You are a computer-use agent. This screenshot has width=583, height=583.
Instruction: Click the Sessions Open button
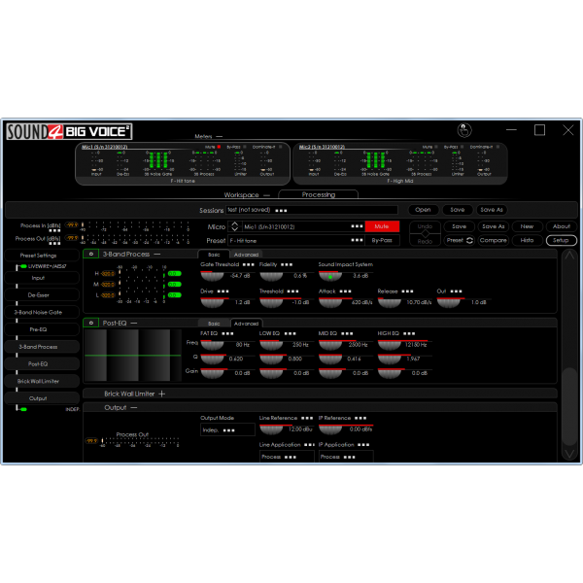tap(423, 210)
